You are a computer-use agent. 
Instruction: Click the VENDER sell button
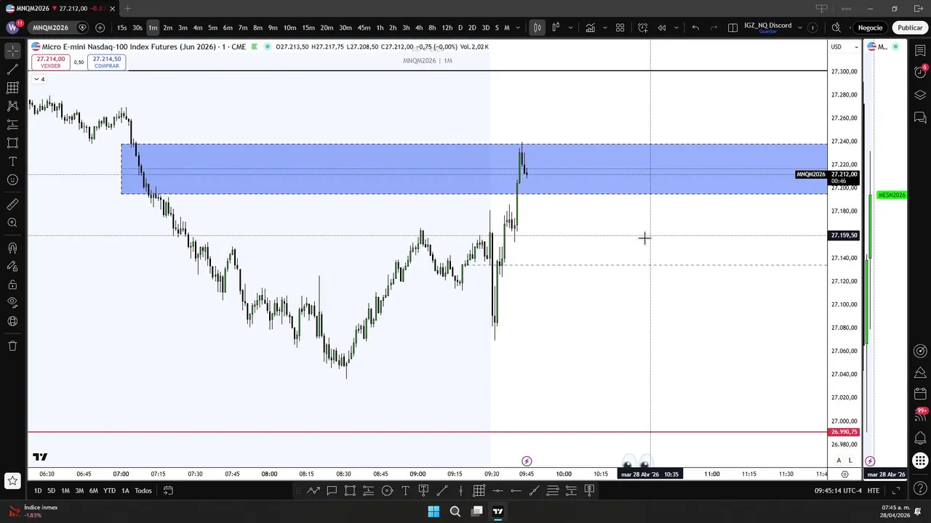(x=51, y=62)
